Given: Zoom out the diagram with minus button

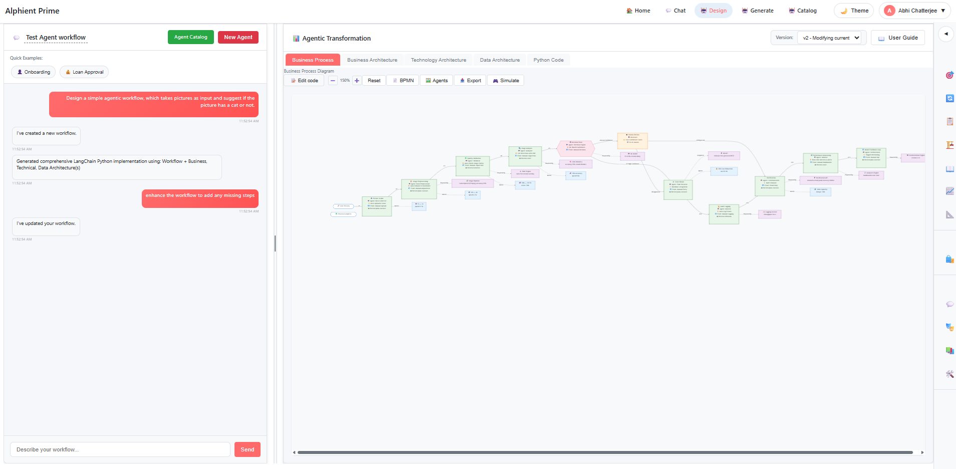Looking at the screenshot, I should coord(333,81).
